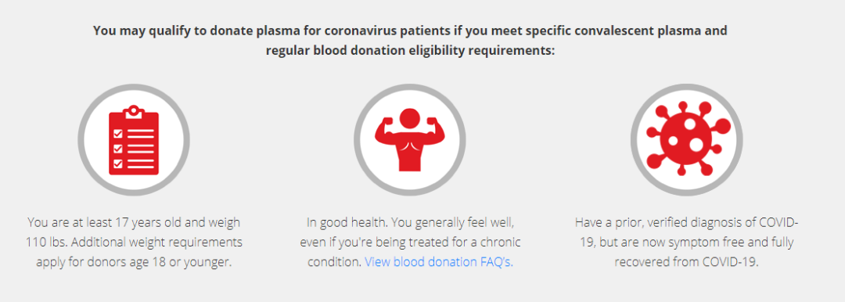The height and width of the screenshot is (302, 845).
Task: Click the bottom checkmark on the clipboard
Action: point(117,163)
